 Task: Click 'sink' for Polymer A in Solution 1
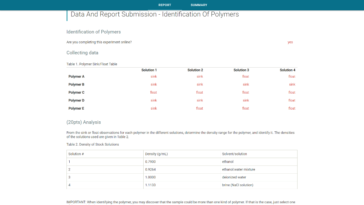(154, 76)
